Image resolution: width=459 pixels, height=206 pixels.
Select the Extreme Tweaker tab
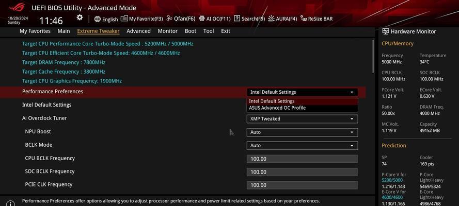pos(98,31)
